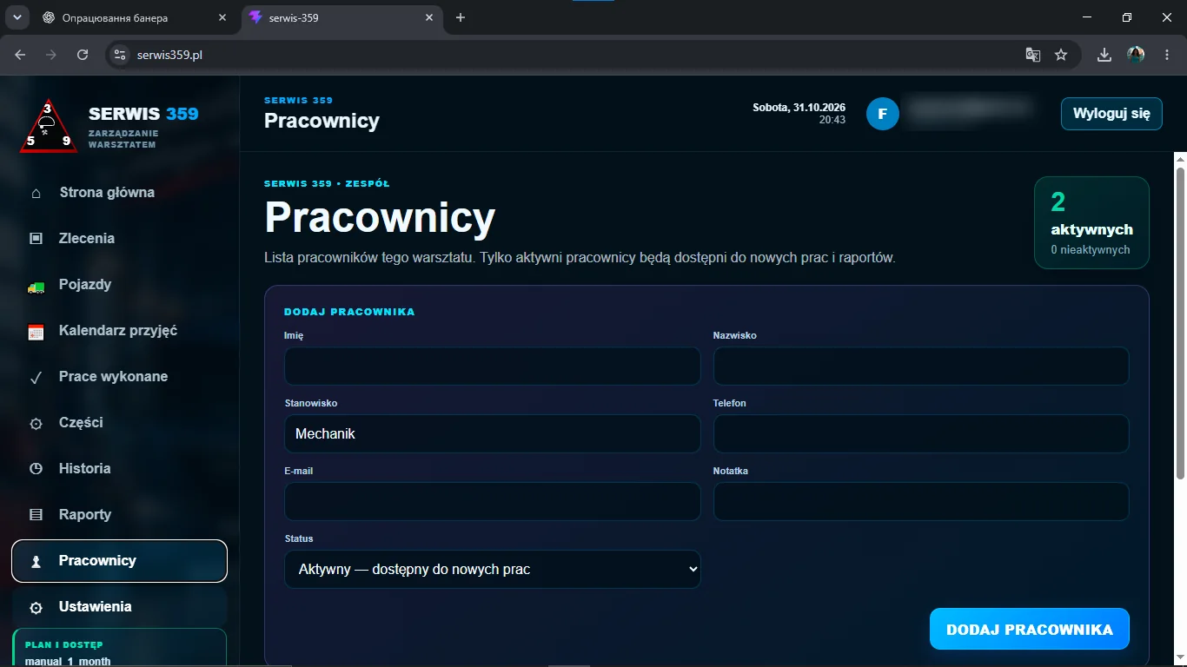The height and width of the screenshot is (667, 1187).
Task: Bookmark this page with star icon
Action: click(x=1061, y=55)
